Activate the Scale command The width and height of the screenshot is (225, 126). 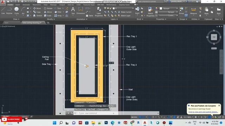click(x=48, y=15)
